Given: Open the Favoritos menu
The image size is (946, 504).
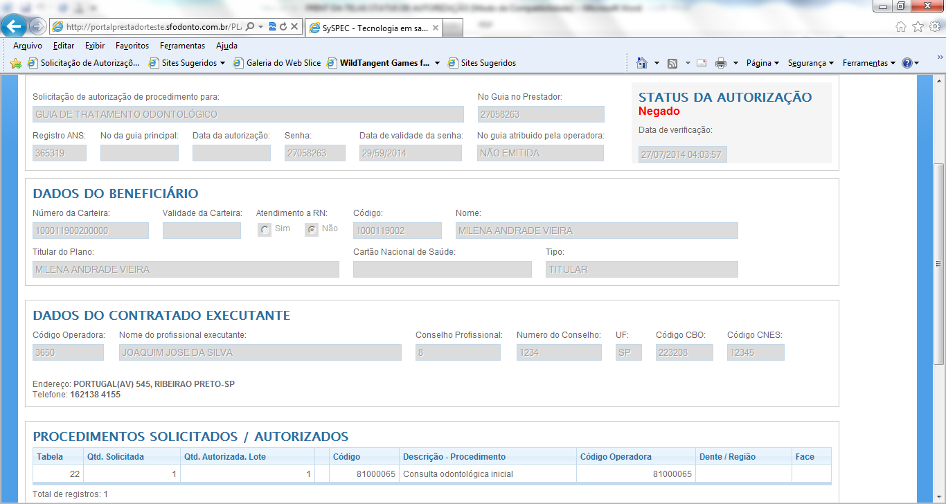Looking at the screenshot, I should tap(132, 46).
